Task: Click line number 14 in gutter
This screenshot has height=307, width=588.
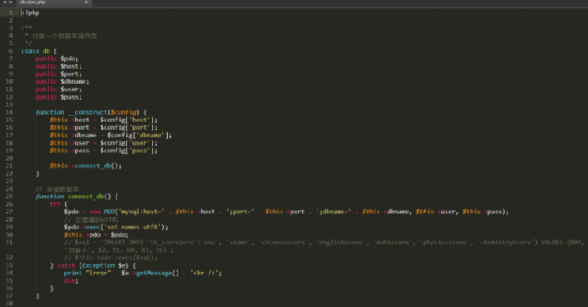Action: [x=9, y=112]
